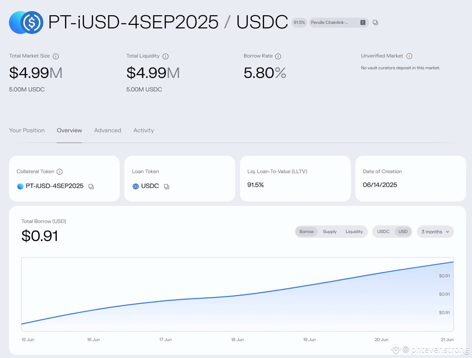Click the Total Borrow chart line area
Viewport: 472px width, 358px height.
point(237,294)
